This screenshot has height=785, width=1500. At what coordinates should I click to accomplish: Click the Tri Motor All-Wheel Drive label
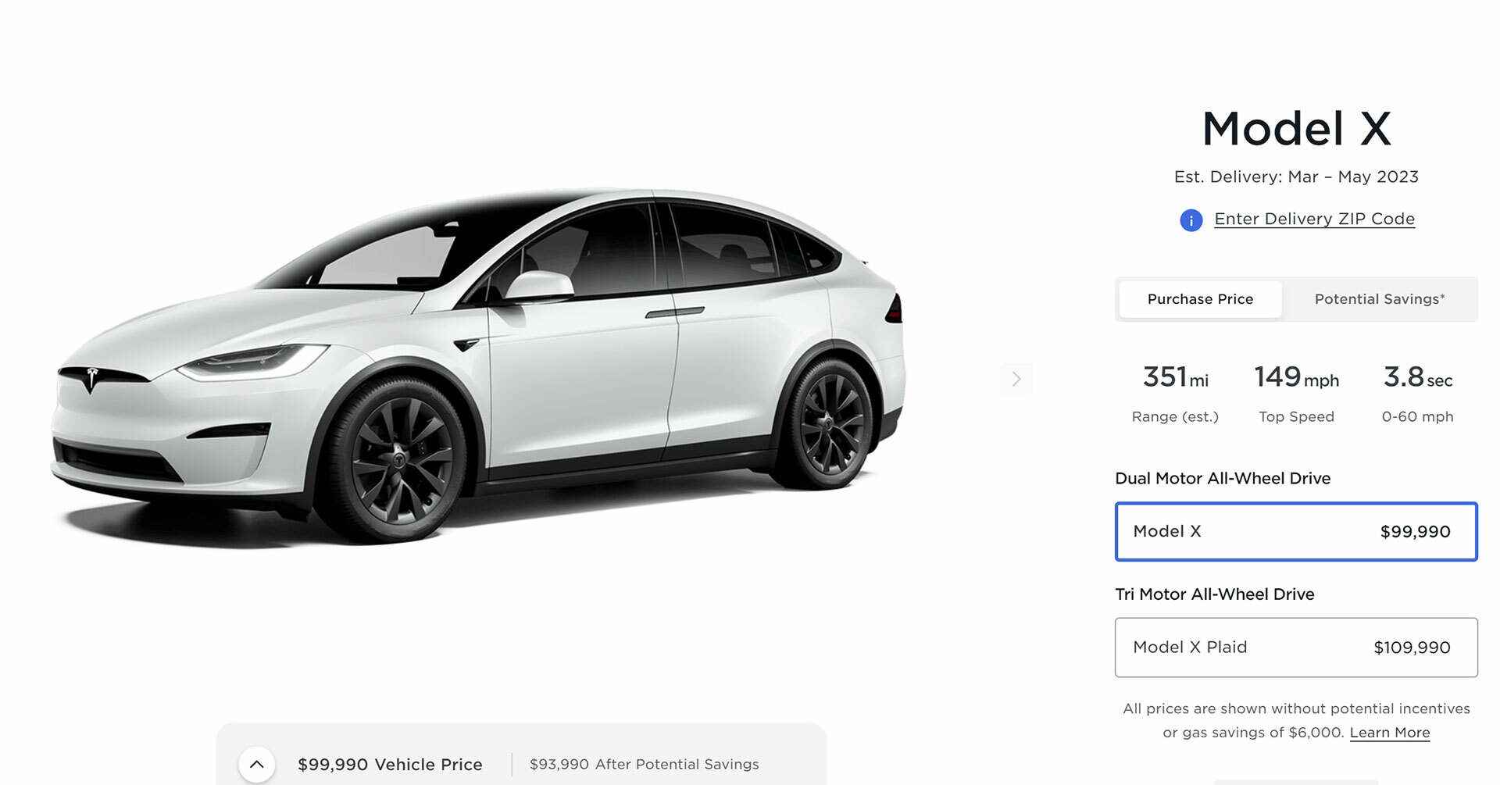tap(1215, 594)
